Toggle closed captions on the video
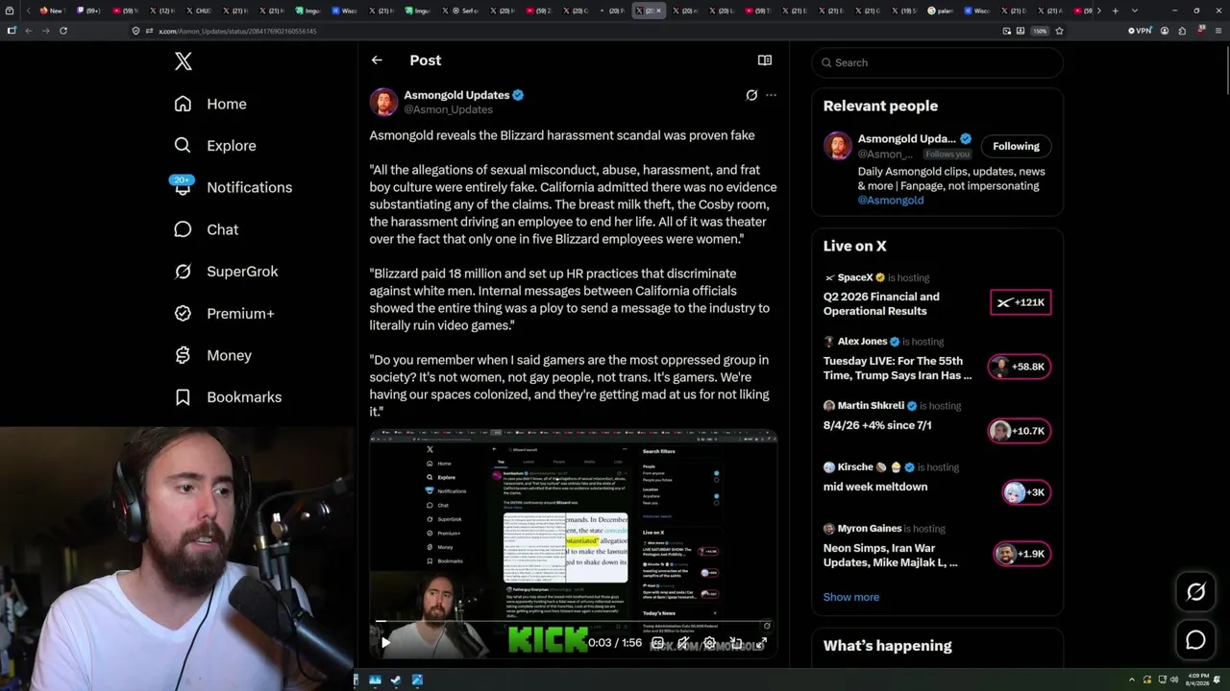Viewport: 1230px width, 691px height. (x=657, y=643)
